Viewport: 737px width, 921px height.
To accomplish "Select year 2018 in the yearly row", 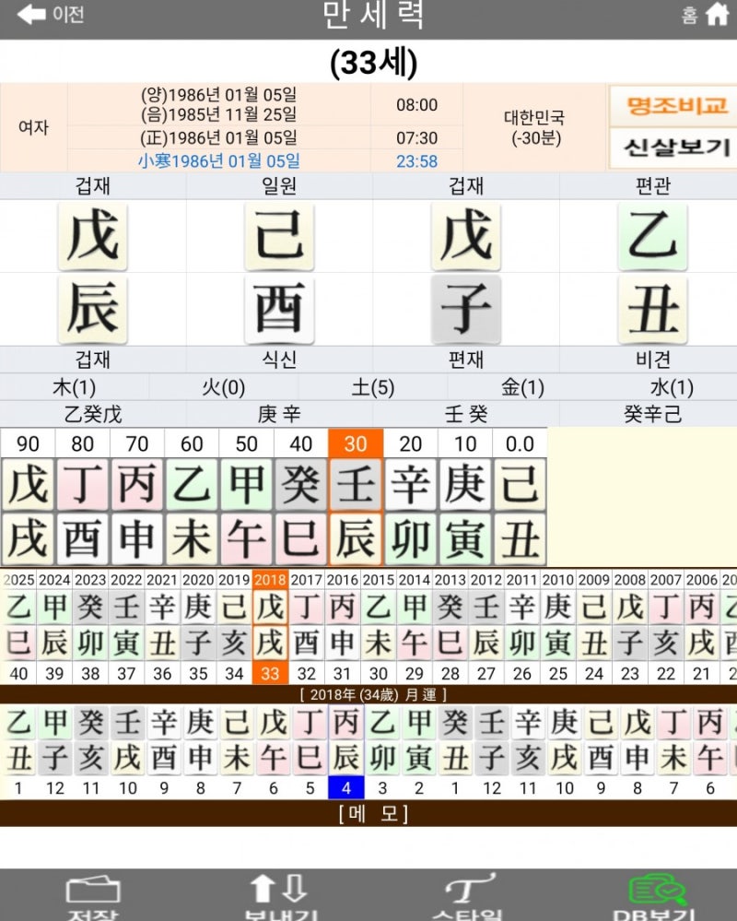I will point(270,580).
